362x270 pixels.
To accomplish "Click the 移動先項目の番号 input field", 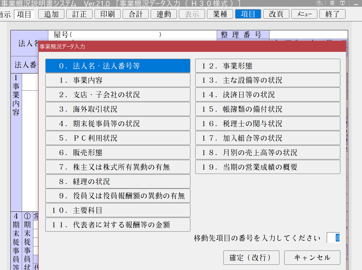I will (x=333, y=238).
